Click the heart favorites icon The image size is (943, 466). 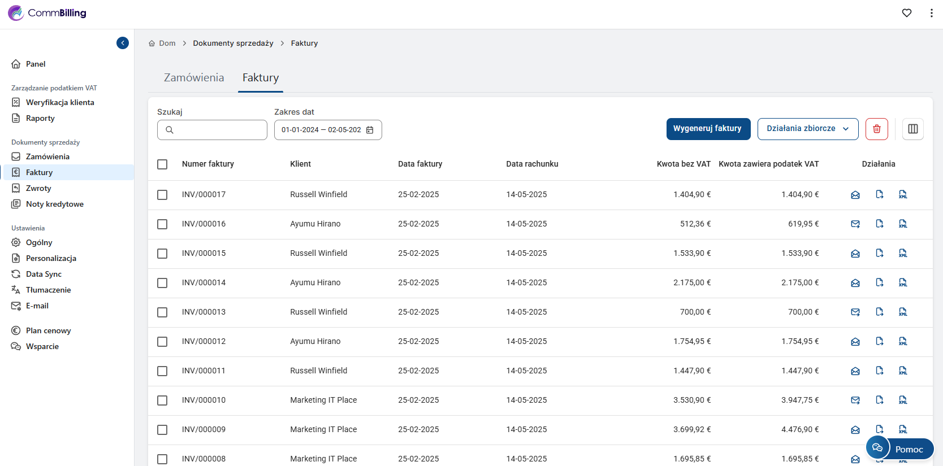(907, 13)
